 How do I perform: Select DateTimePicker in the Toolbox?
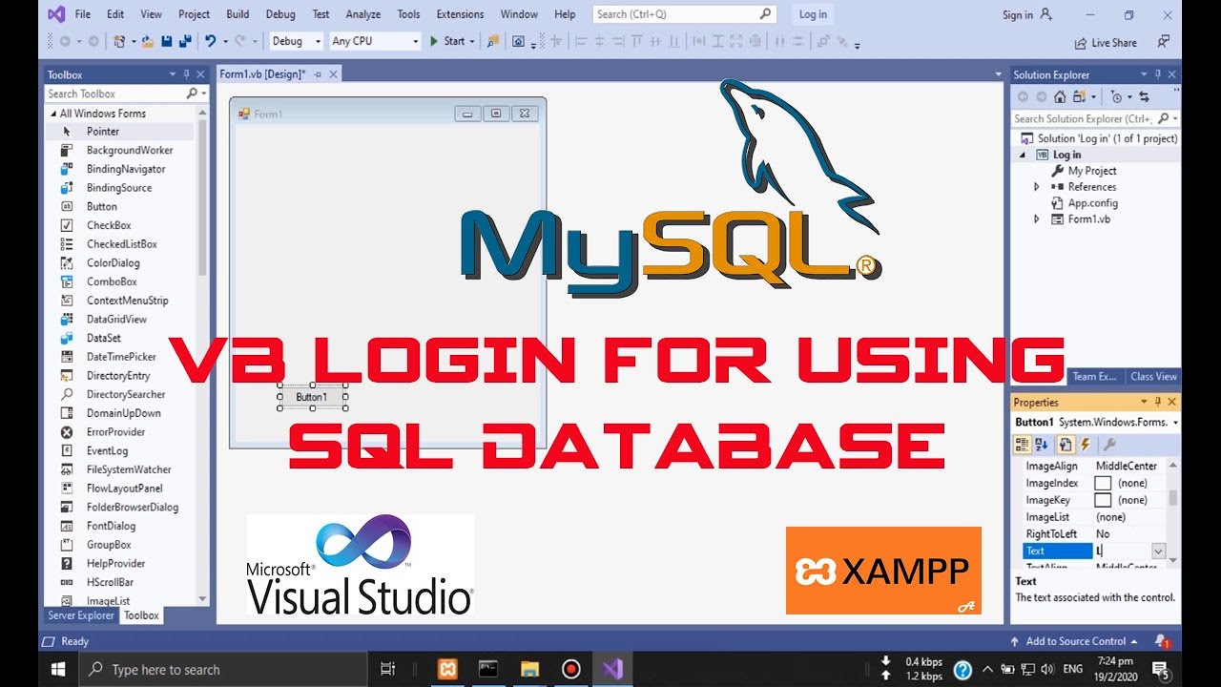click(x=119, y=357)
